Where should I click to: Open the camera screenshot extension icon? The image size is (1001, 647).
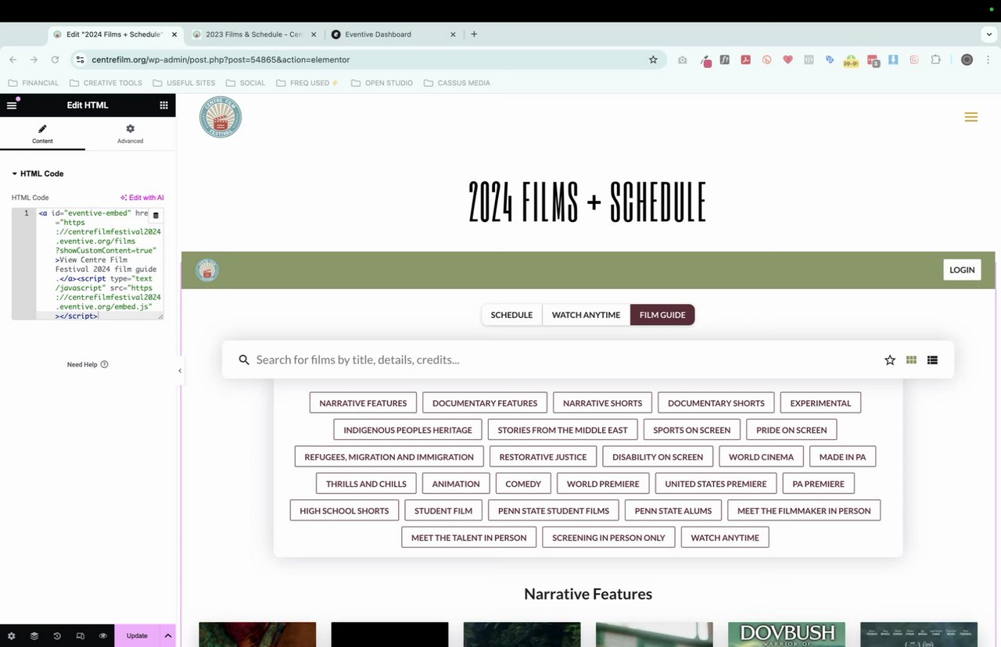coord(683,59)
